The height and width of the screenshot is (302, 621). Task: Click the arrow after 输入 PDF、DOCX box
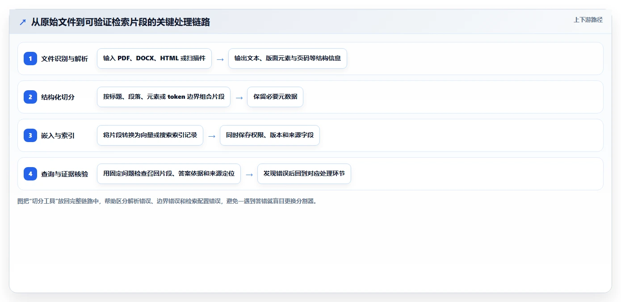click(220, 59)
